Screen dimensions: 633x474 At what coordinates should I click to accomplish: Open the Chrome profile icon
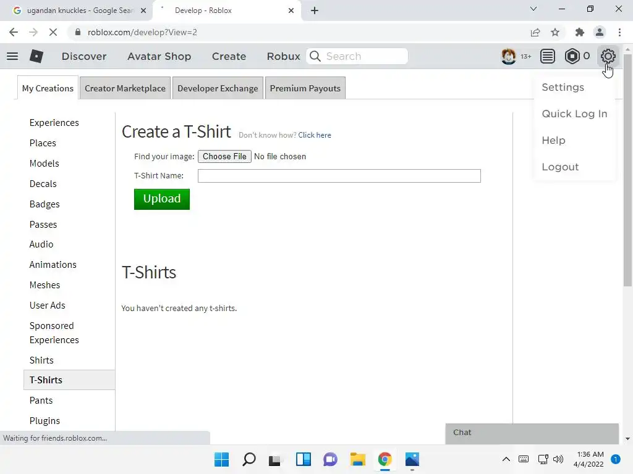pos(600,32)
